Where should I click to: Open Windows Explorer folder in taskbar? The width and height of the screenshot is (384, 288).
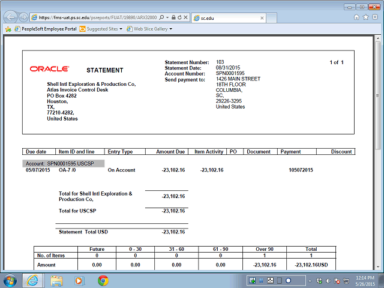pos(57,280)
